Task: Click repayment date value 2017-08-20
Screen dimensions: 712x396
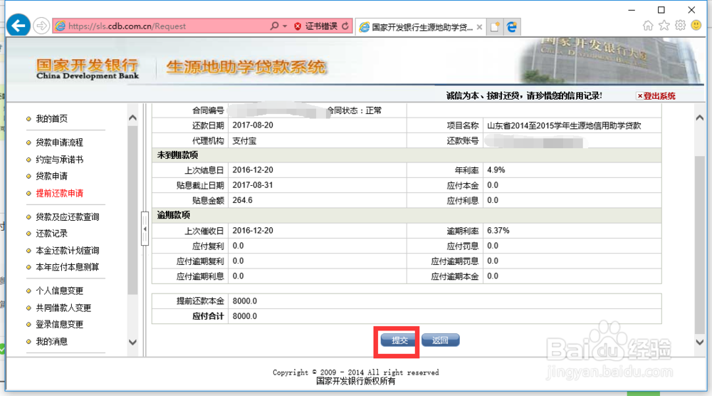Action: point(253,125)
